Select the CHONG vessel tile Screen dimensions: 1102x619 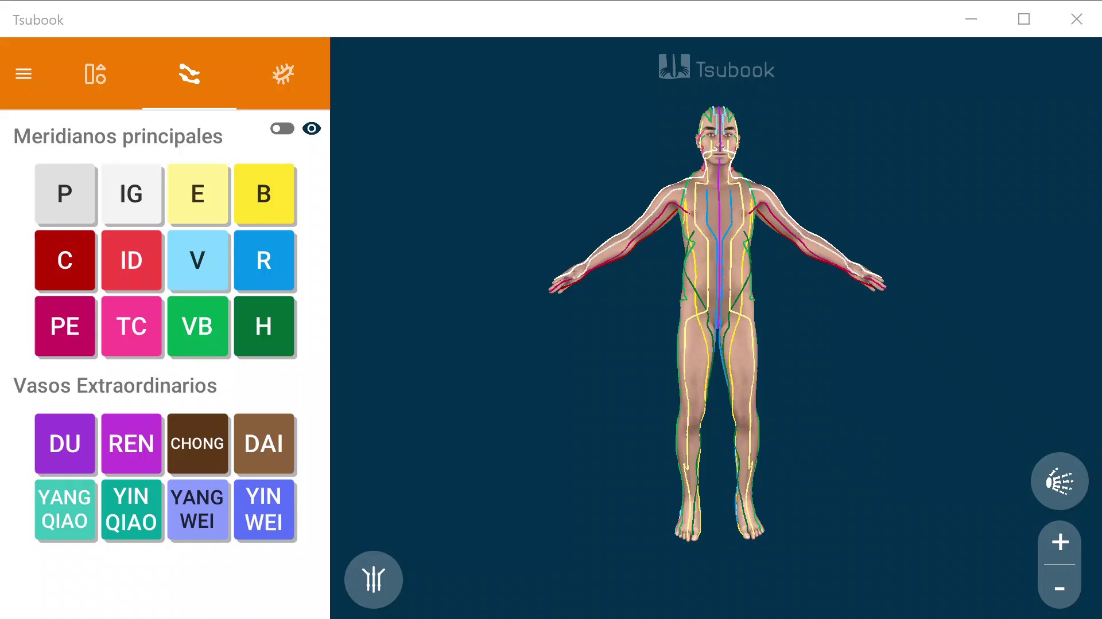click(x=197, y=444)
